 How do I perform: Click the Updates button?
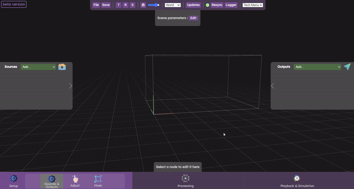tap(193, 5)
